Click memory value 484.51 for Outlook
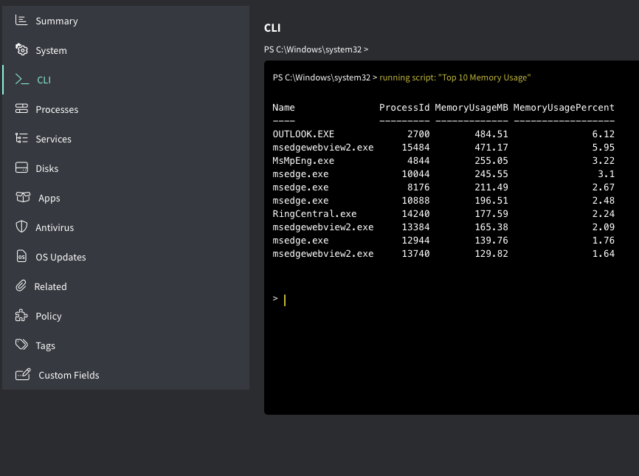Screen dimensions: 639x476 [x=491, y=134]
